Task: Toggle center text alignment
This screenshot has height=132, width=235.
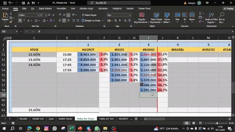Action: 64,21
